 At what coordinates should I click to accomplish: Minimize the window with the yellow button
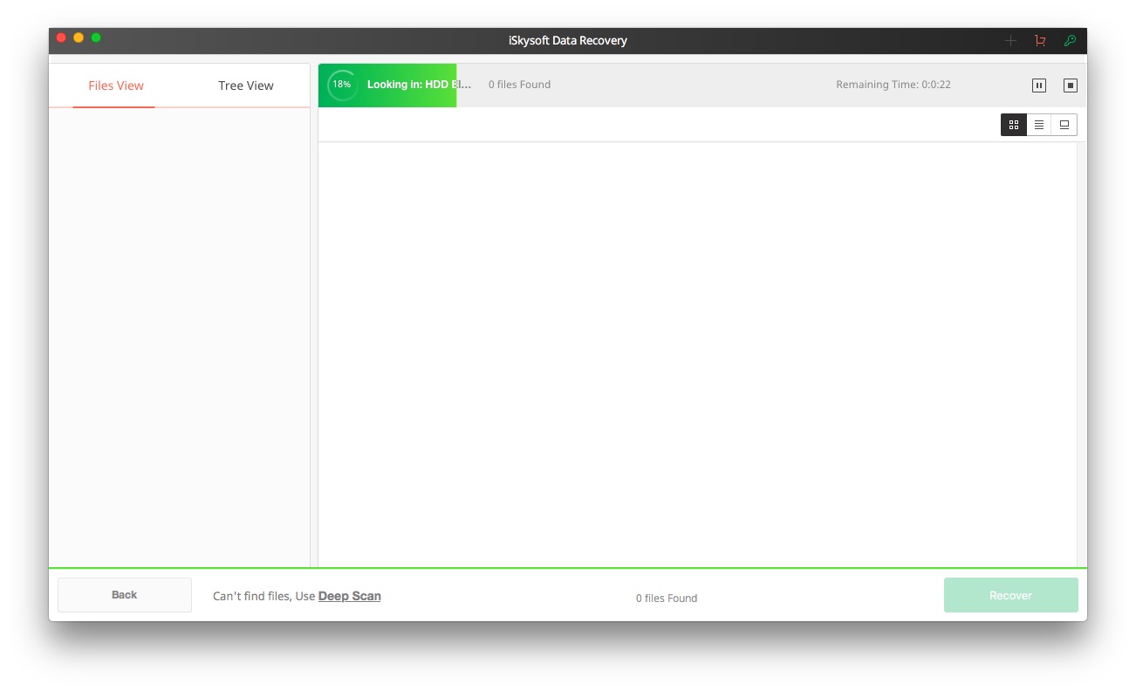(79, 38)
